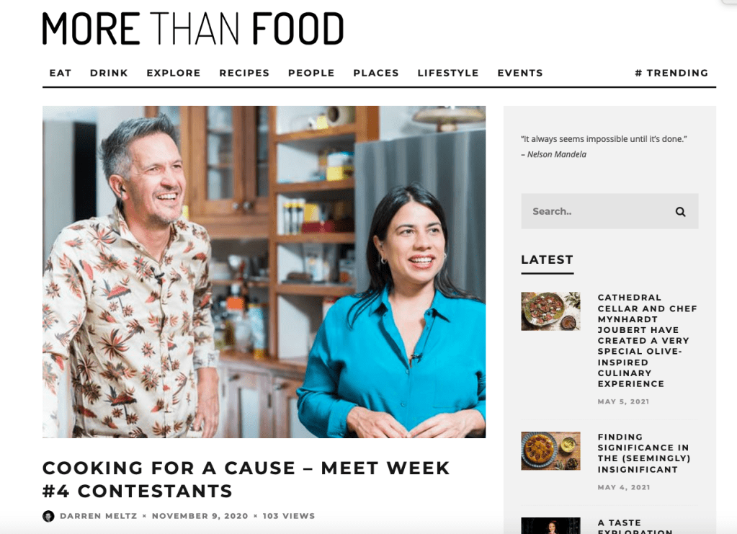Go to EVENTS page
The image size is (737, 534).
point(520,73)
